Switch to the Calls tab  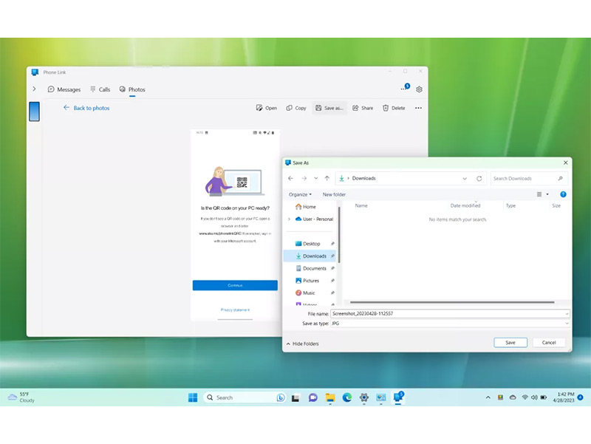(x=100, y=89)
